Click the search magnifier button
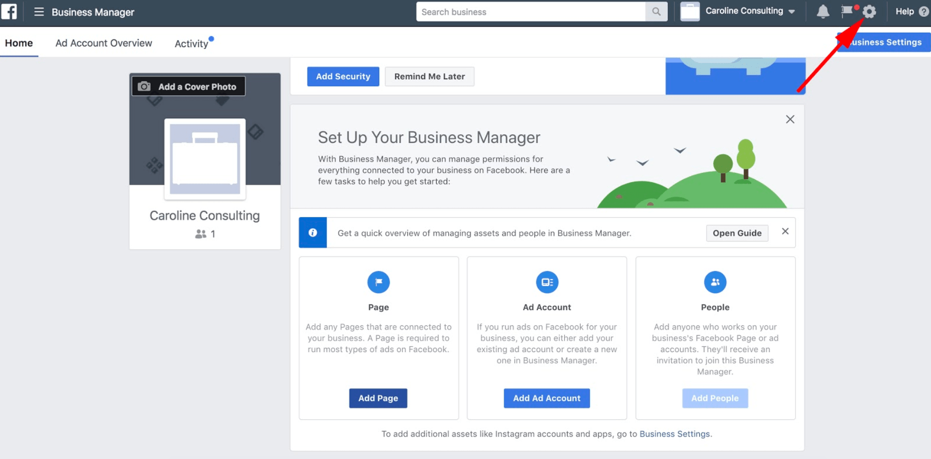 click(x=656, y=12)
